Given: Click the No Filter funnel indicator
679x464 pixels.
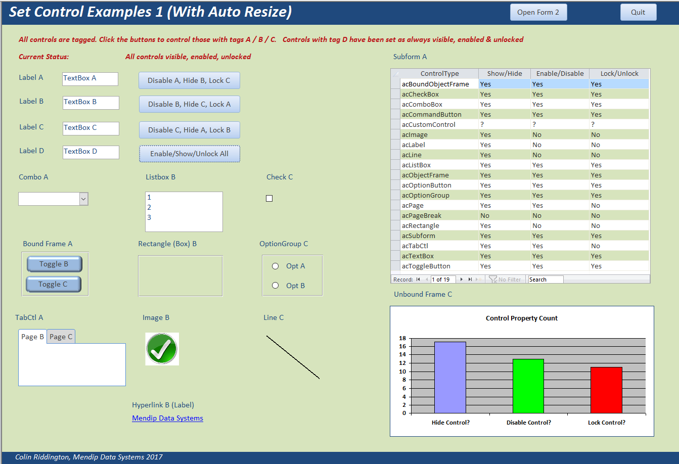Looking at the screenshot, I should tap(506, 280).
